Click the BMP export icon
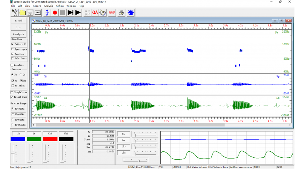 click(x=112, y=12)
